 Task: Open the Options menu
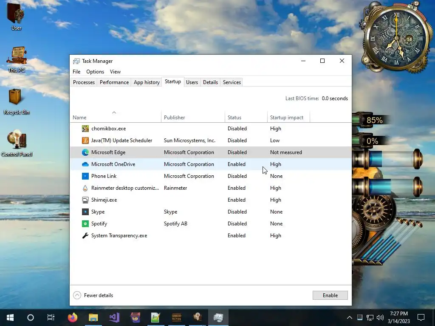[95, 71]
